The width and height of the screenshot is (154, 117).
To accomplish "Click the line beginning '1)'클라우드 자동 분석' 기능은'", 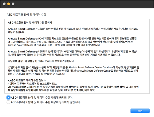I will click(73, 67).
